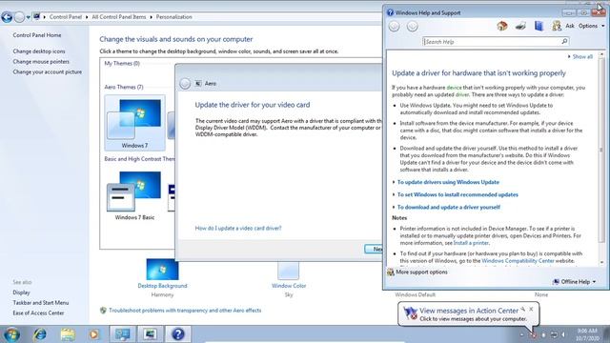Expand Show all in Help article
Image resolution: width=610 pixels, height=343 pixels.
click(x=580, y=57)
